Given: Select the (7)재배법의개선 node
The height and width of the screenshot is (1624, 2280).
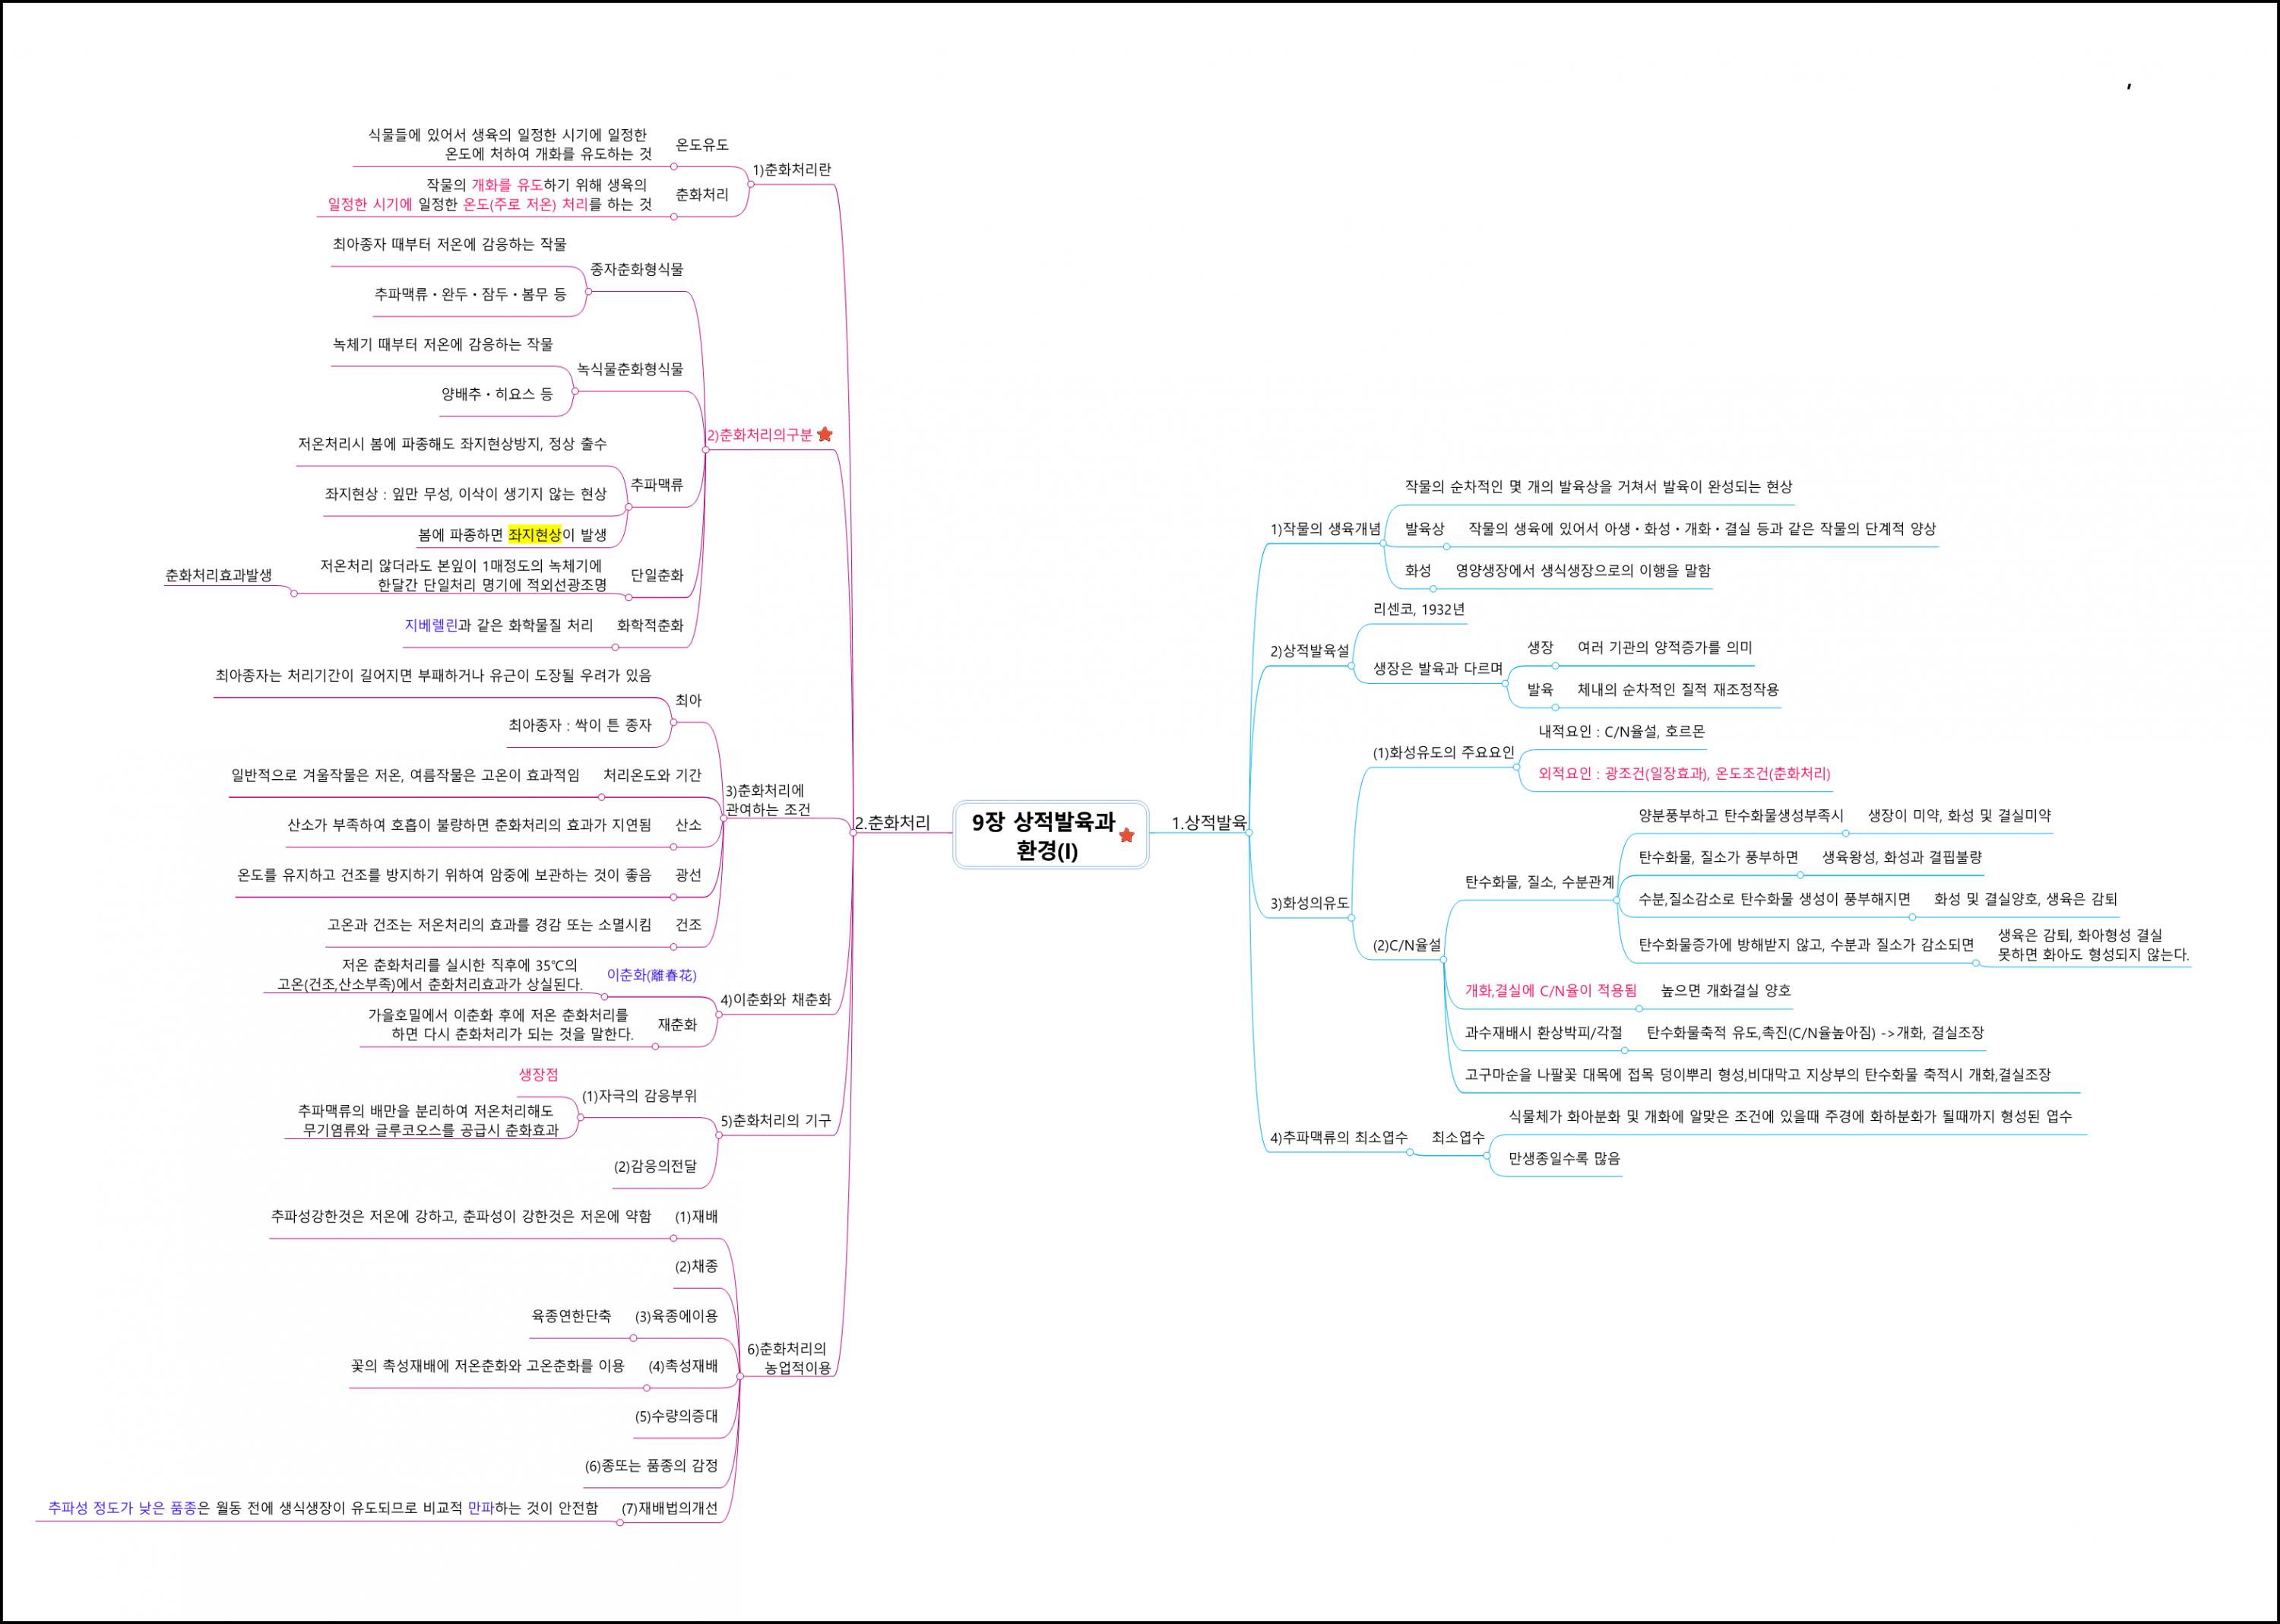Looking at the screenshot, I should 670,1508.
